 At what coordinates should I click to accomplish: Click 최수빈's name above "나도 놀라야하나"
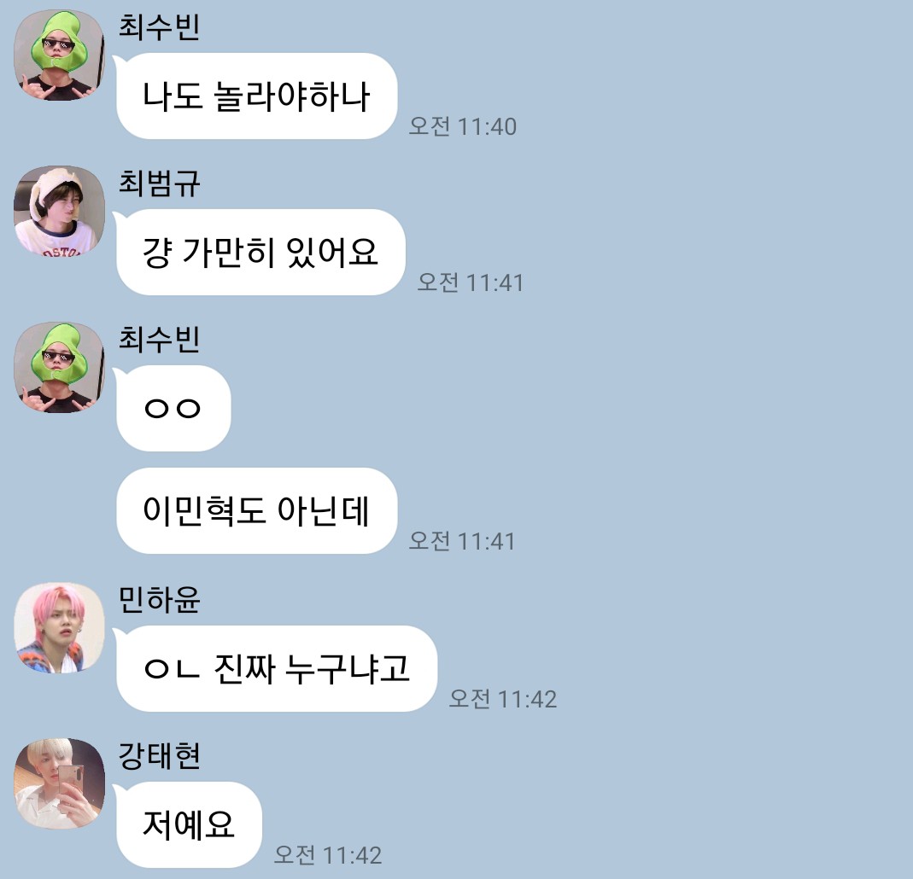[160, 26]
